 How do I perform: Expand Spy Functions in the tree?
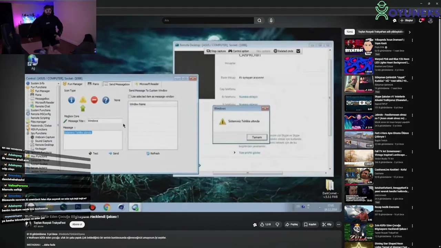(x=39, y=133)
